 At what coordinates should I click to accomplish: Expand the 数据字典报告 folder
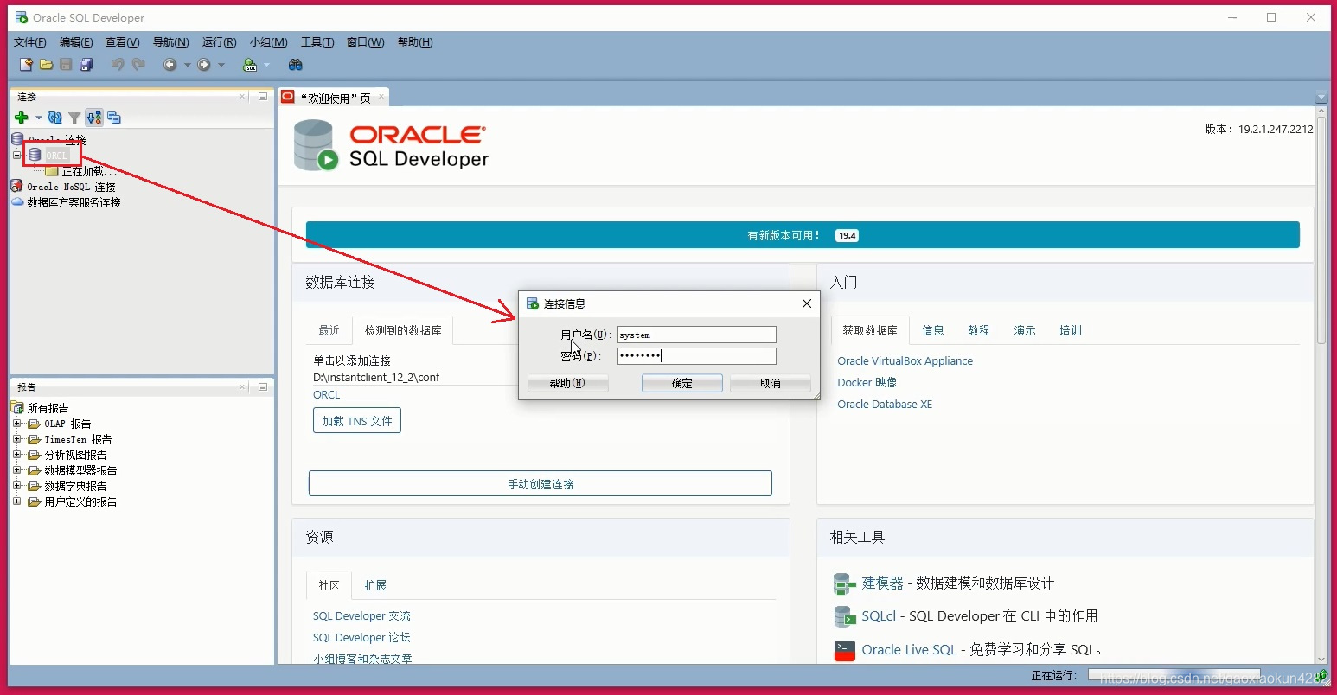point(16,486)
